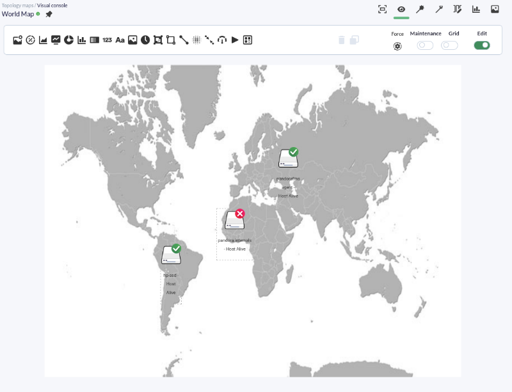
Task: Select the pandorafms agent host icon
Action: 289,158
